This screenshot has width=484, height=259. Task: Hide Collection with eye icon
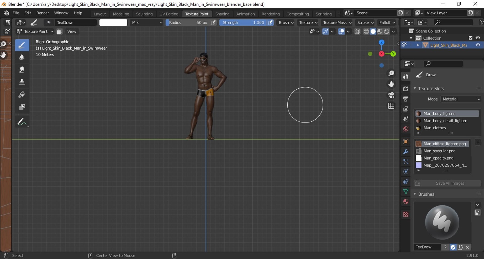tap(478, 38)
